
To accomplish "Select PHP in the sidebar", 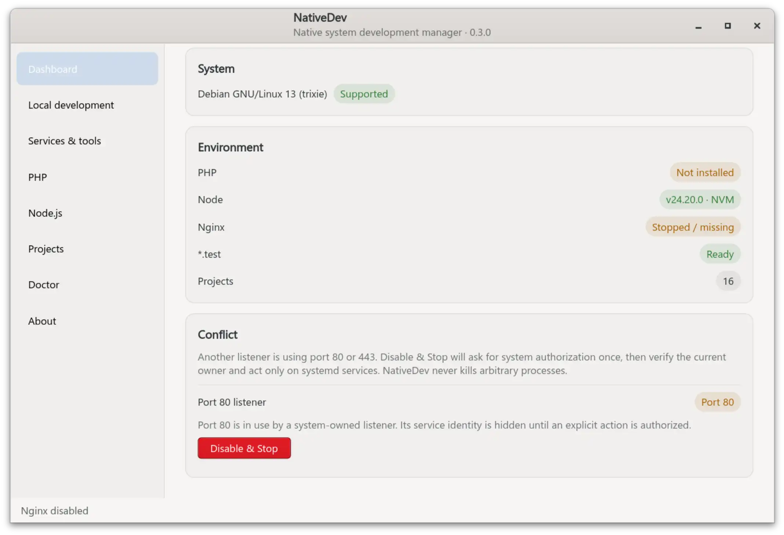I will coord(87,177).
